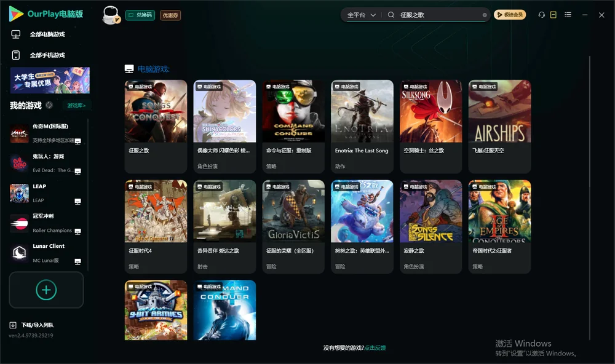Add a game with plus button
Image resolution: width=615 pixels, height=364 pixels.
tap(46, 290)
